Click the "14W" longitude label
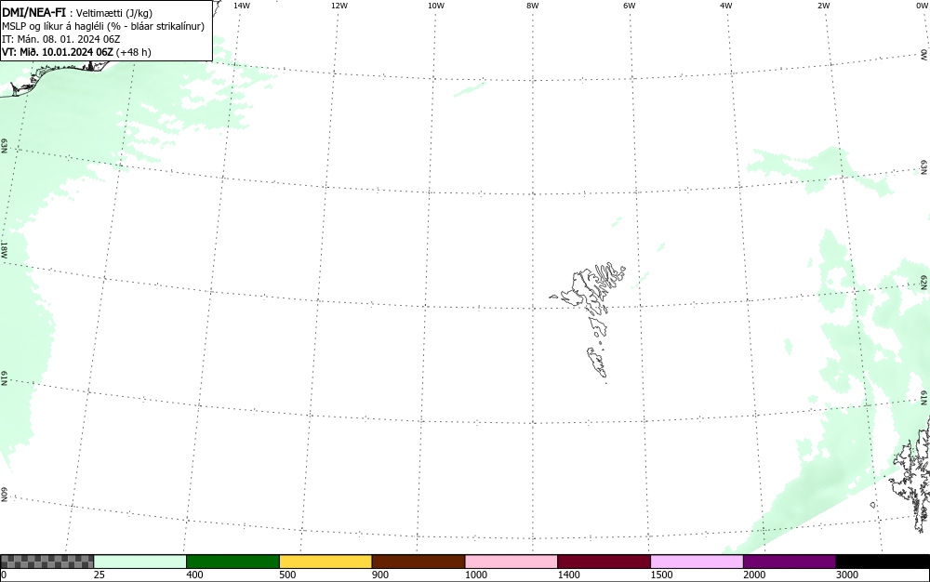This screenshot has height=582, width=930. tap(242, 6)
